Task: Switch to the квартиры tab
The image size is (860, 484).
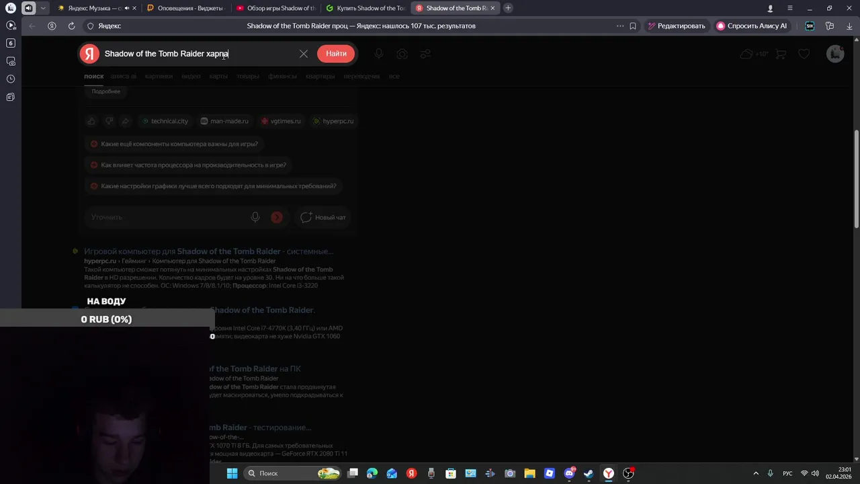Action: (x=320, y=76)
